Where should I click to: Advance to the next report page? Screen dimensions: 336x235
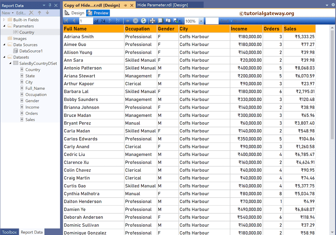click(x=110, y=21)
